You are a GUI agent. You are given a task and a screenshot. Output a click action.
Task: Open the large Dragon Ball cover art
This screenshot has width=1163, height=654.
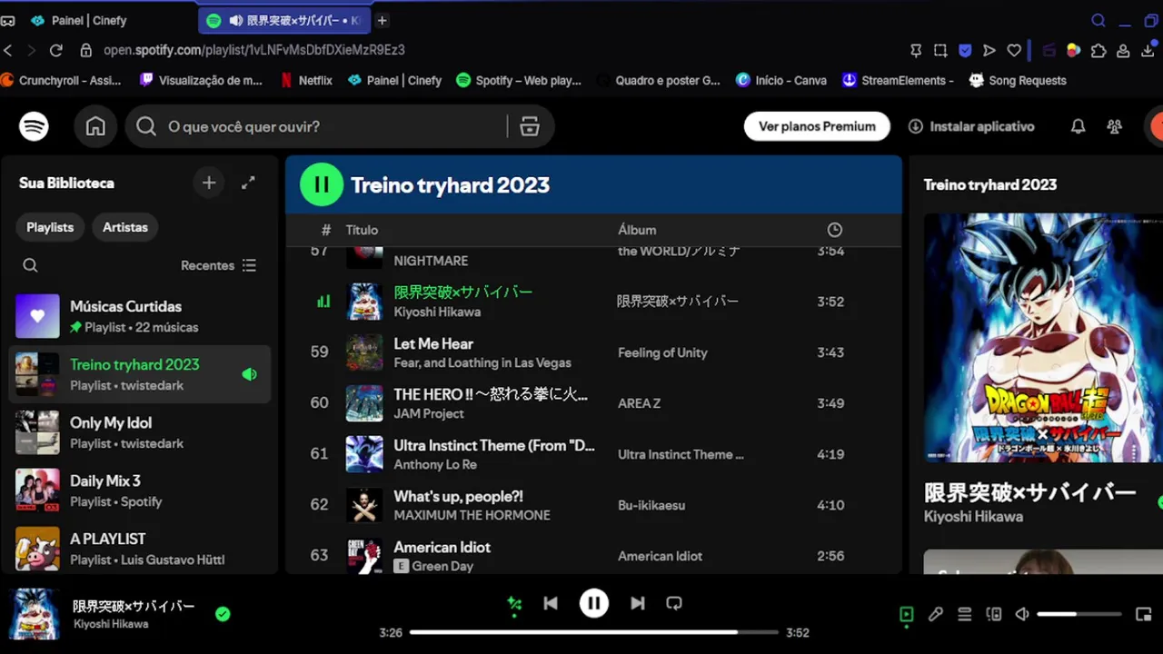click(x=1043, y=338)
